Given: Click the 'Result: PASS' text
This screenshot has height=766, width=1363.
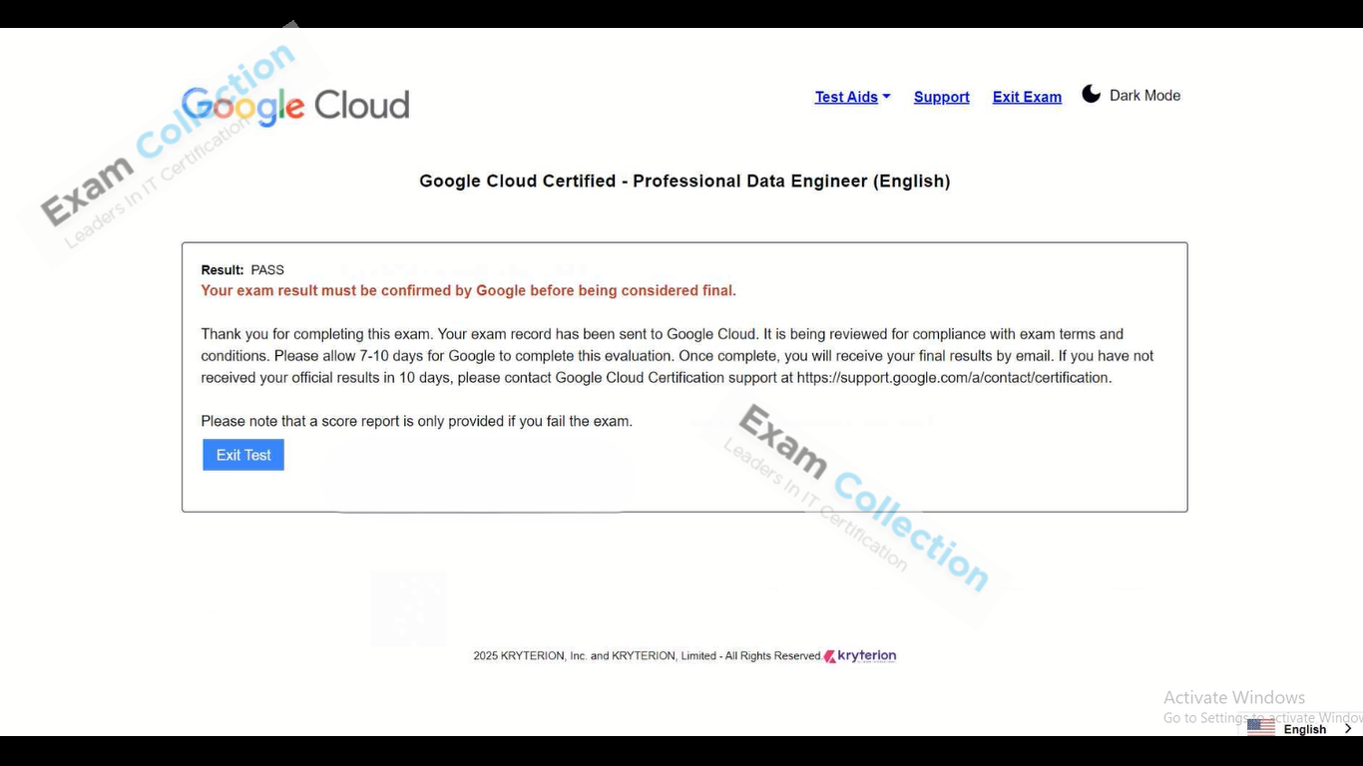Looking at the screenshot, I should click(242, 270).
